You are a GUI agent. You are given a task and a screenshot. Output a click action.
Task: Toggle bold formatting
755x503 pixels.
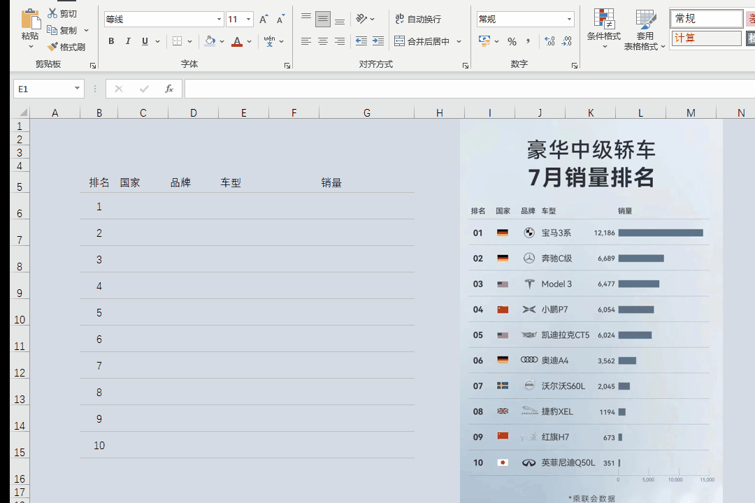(111, 41)
